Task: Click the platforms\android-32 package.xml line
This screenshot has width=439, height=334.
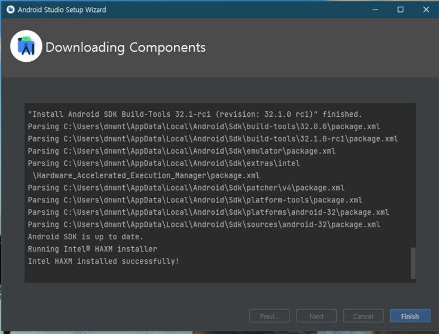Action: 208,213
